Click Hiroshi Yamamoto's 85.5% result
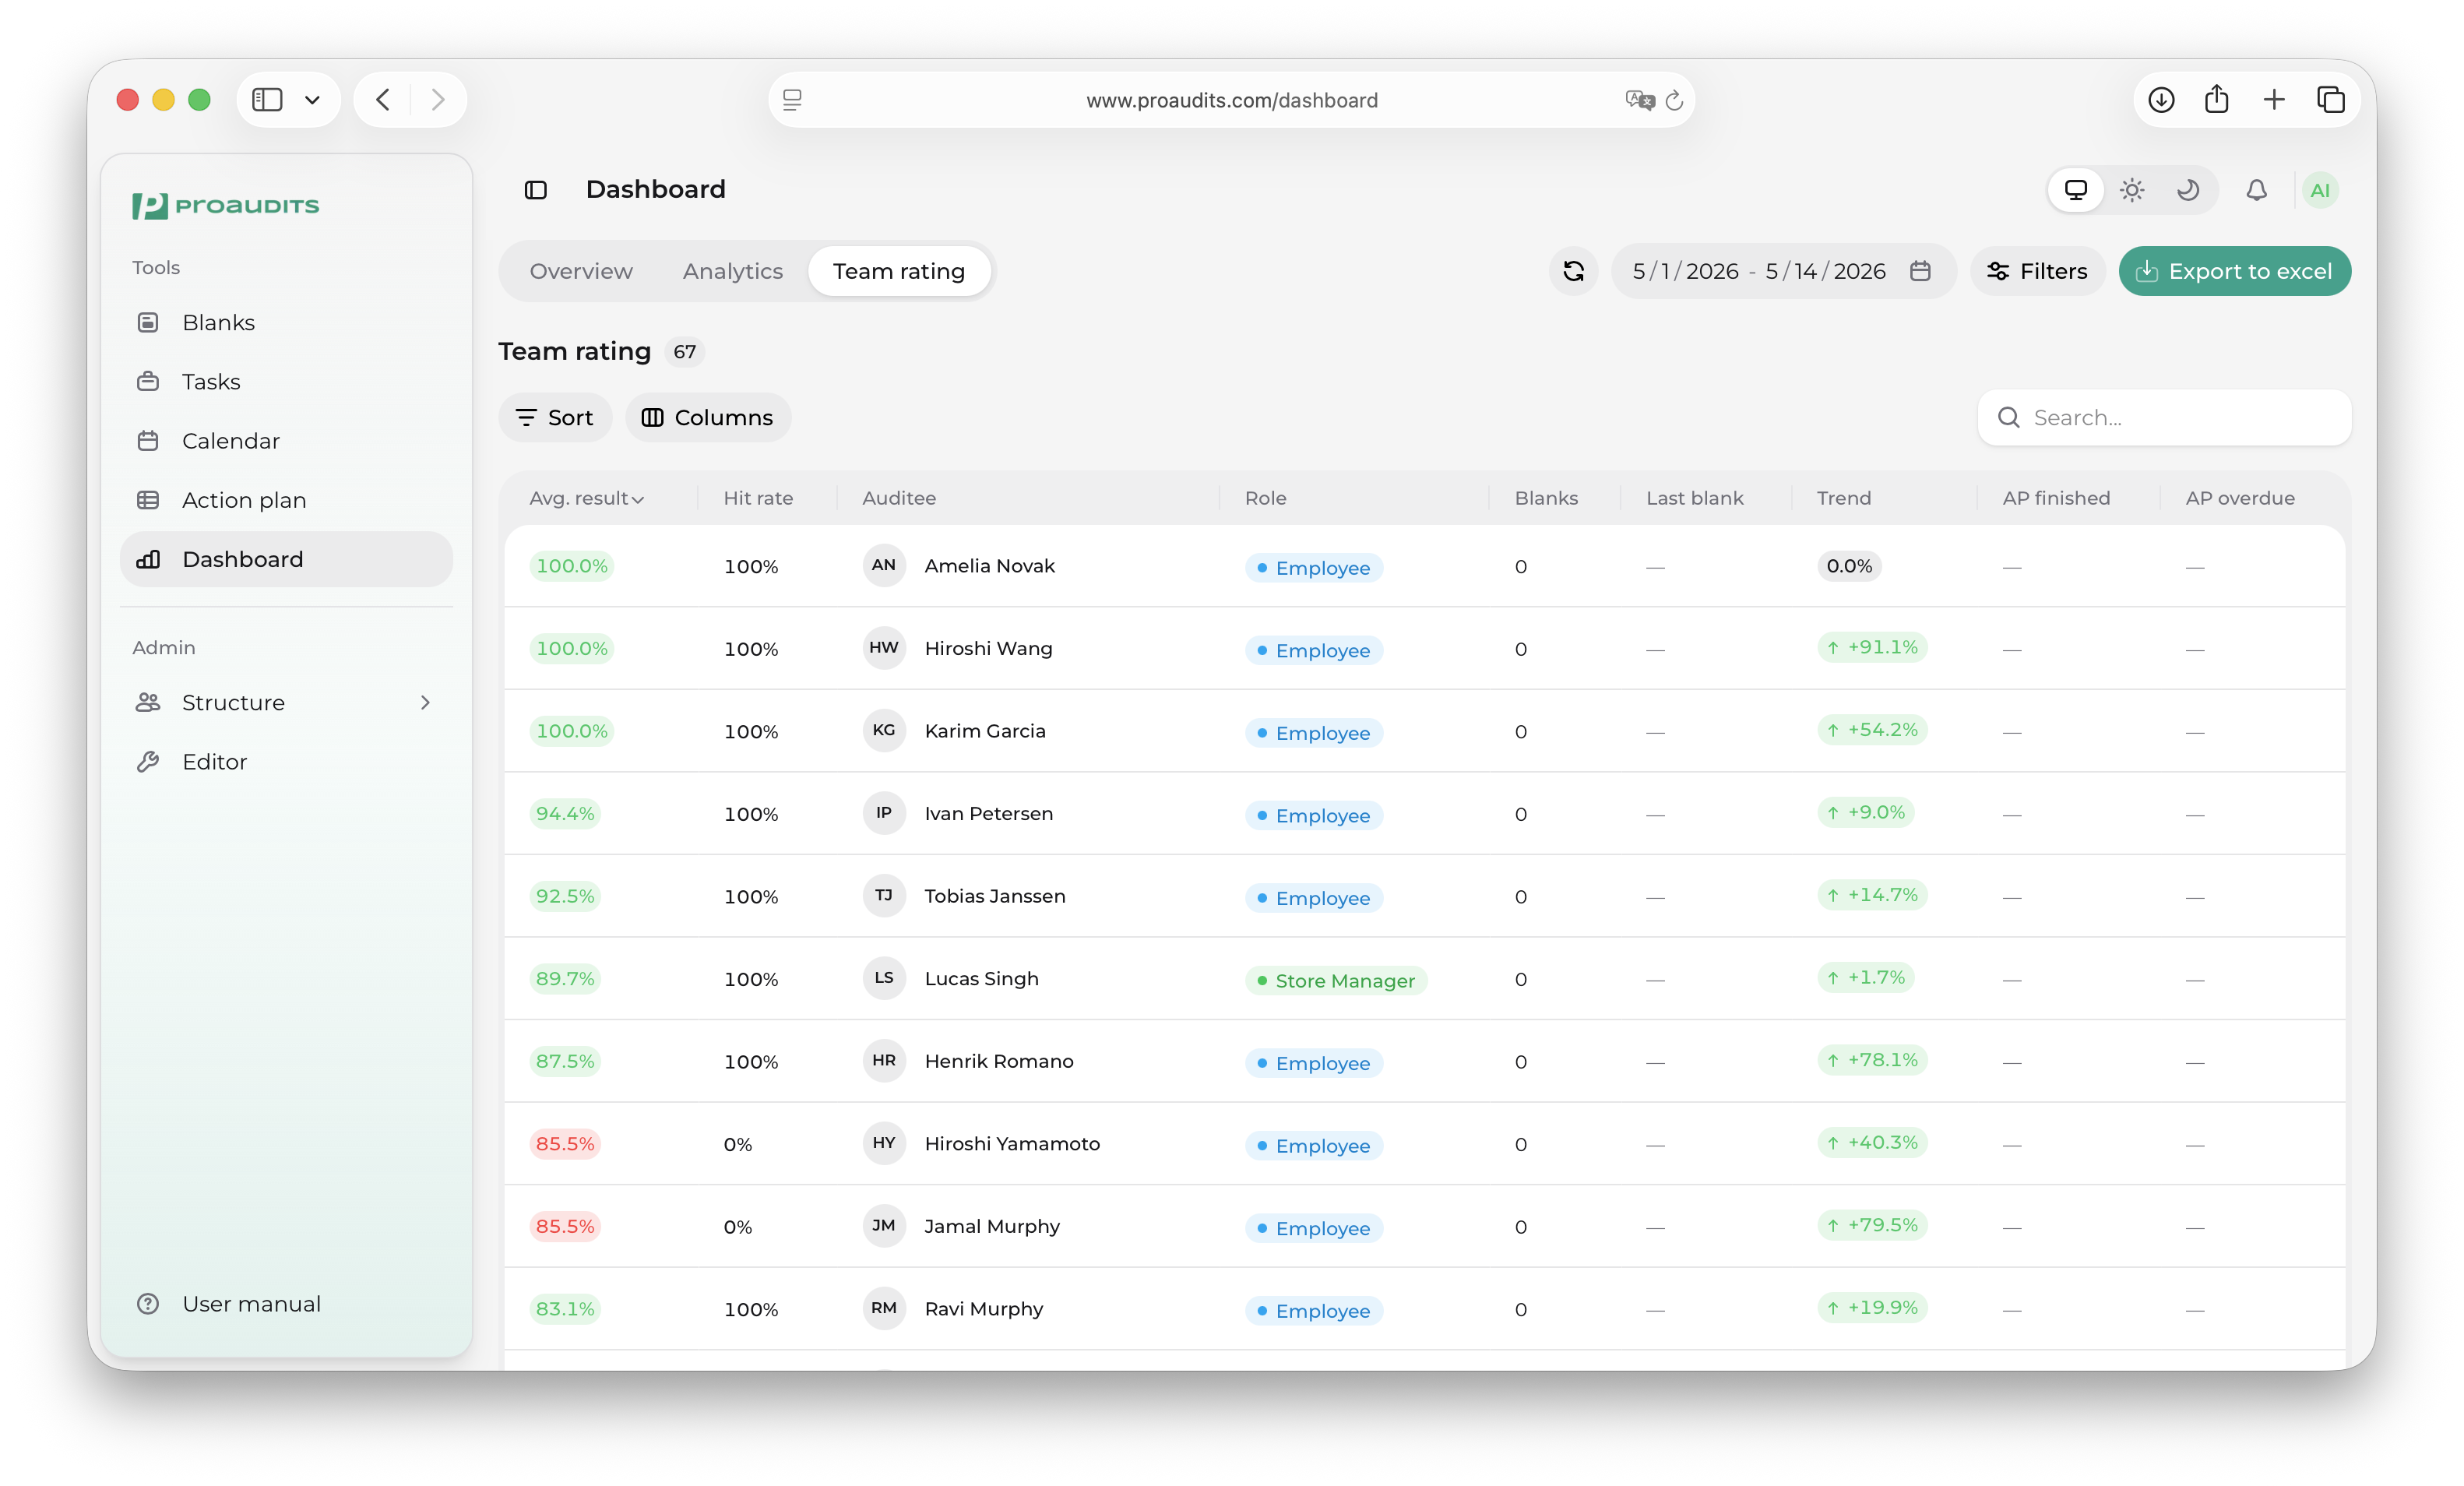 coord(565,1143)
